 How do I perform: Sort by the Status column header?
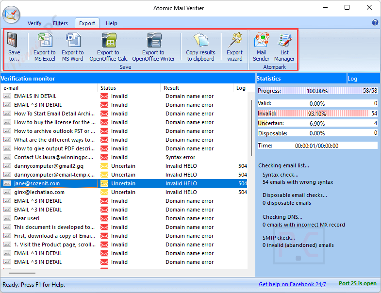(x=129, y=88)
